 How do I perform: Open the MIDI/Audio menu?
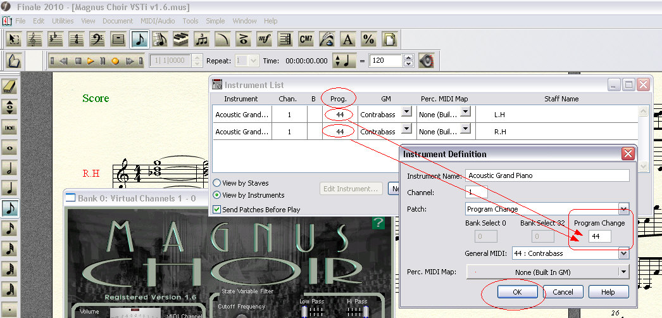click(x=158, y=21)
